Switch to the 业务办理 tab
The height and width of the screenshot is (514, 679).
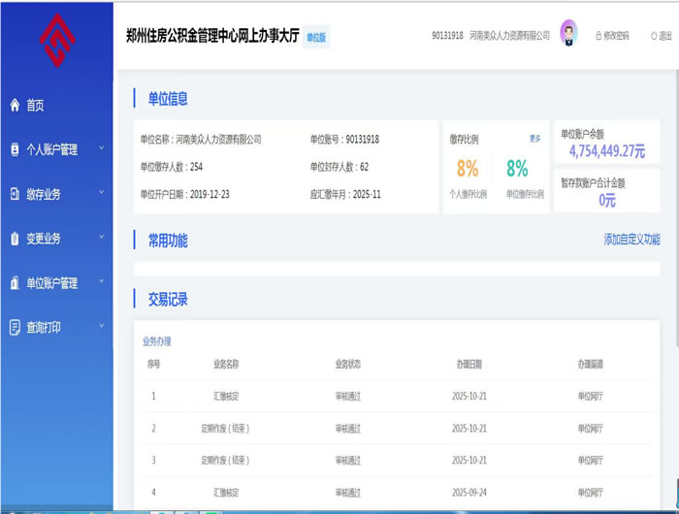(157, 341)
